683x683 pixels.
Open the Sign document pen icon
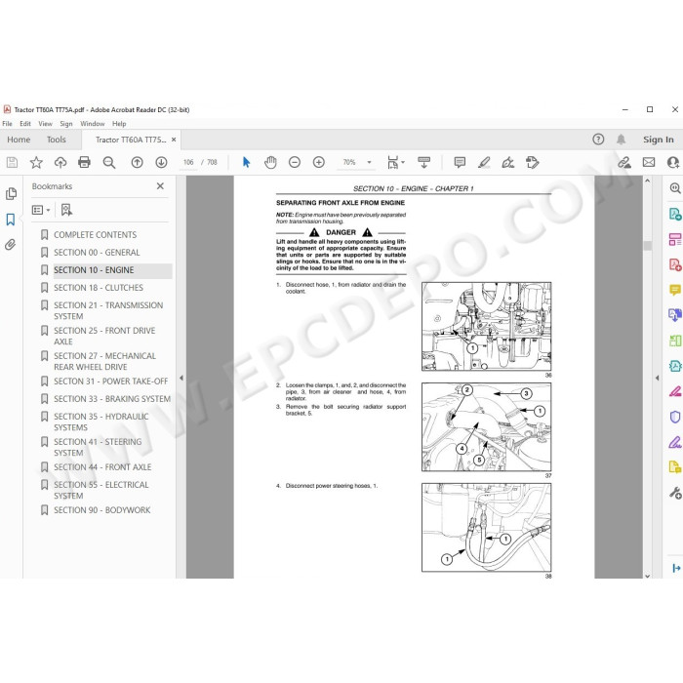coord(508,163)
